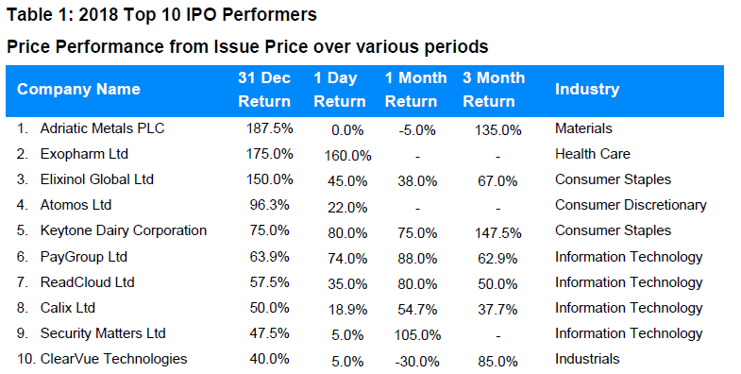Select the PayGroup Ltd entry
Image resolution: width=741 pixels, height=374 pixels.
click(x=84, y=257)
